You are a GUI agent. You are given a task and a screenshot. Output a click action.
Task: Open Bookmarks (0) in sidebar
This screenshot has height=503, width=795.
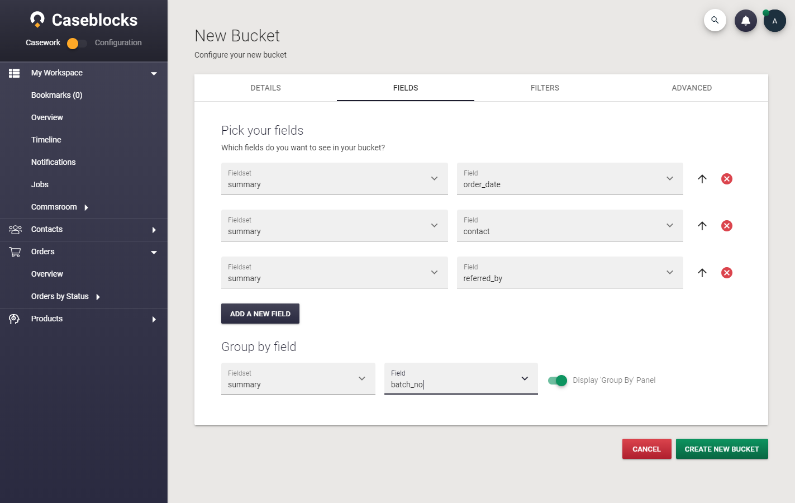57,95
